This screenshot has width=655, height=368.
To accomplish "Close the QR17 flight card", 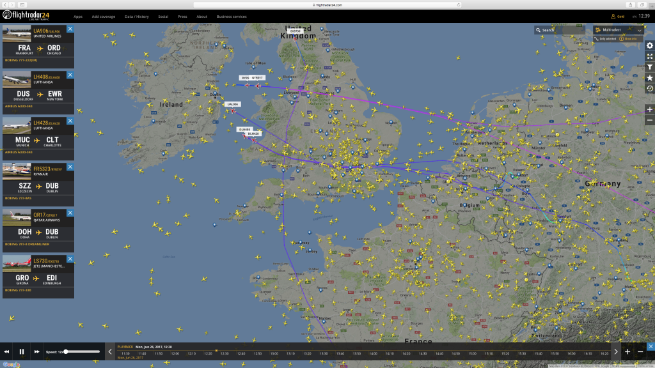I will click(70, 213).
